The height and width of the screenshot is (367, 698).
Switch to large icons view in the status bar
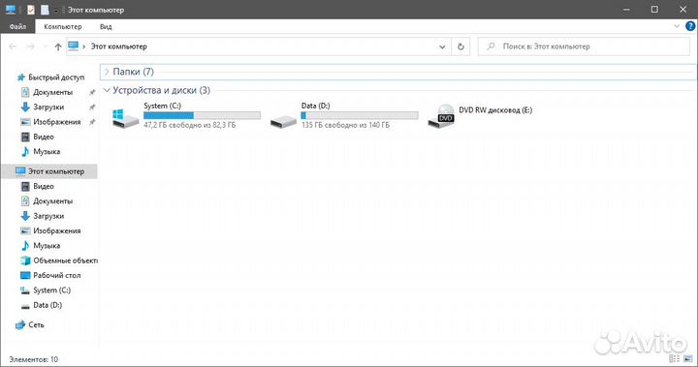coord(688,358)
